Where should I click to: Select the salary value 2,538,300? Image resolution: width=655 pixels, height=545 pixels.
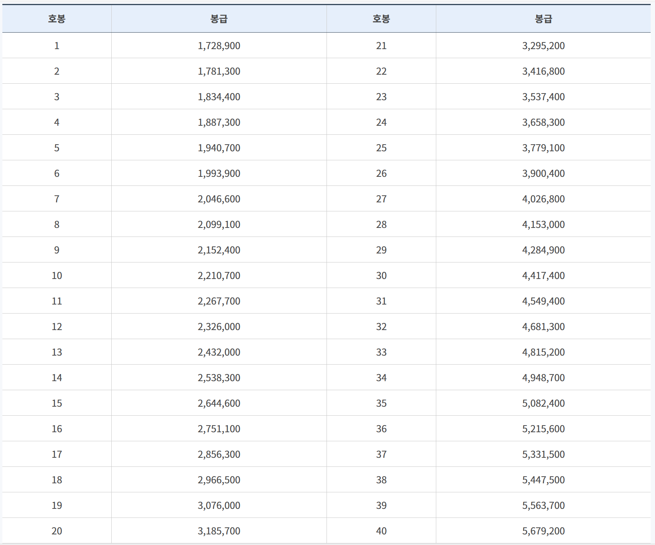[x=219, y=378]
